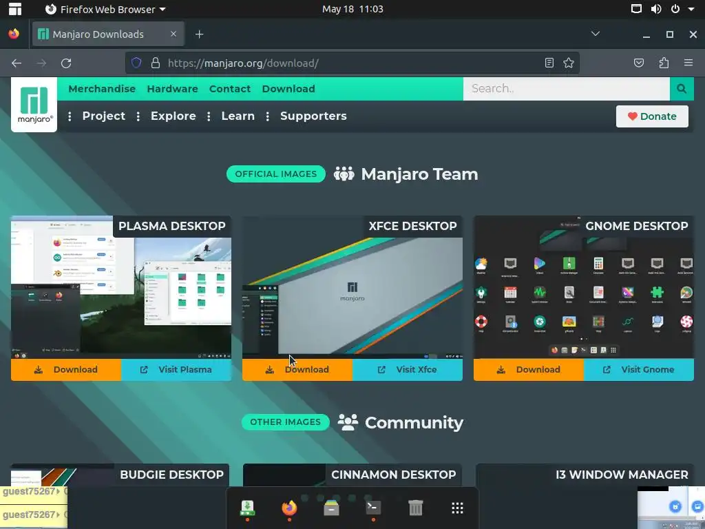Open the Firefox hamburger application menu
The width and height of the screenshot is (705, 529).
[688, 63]
